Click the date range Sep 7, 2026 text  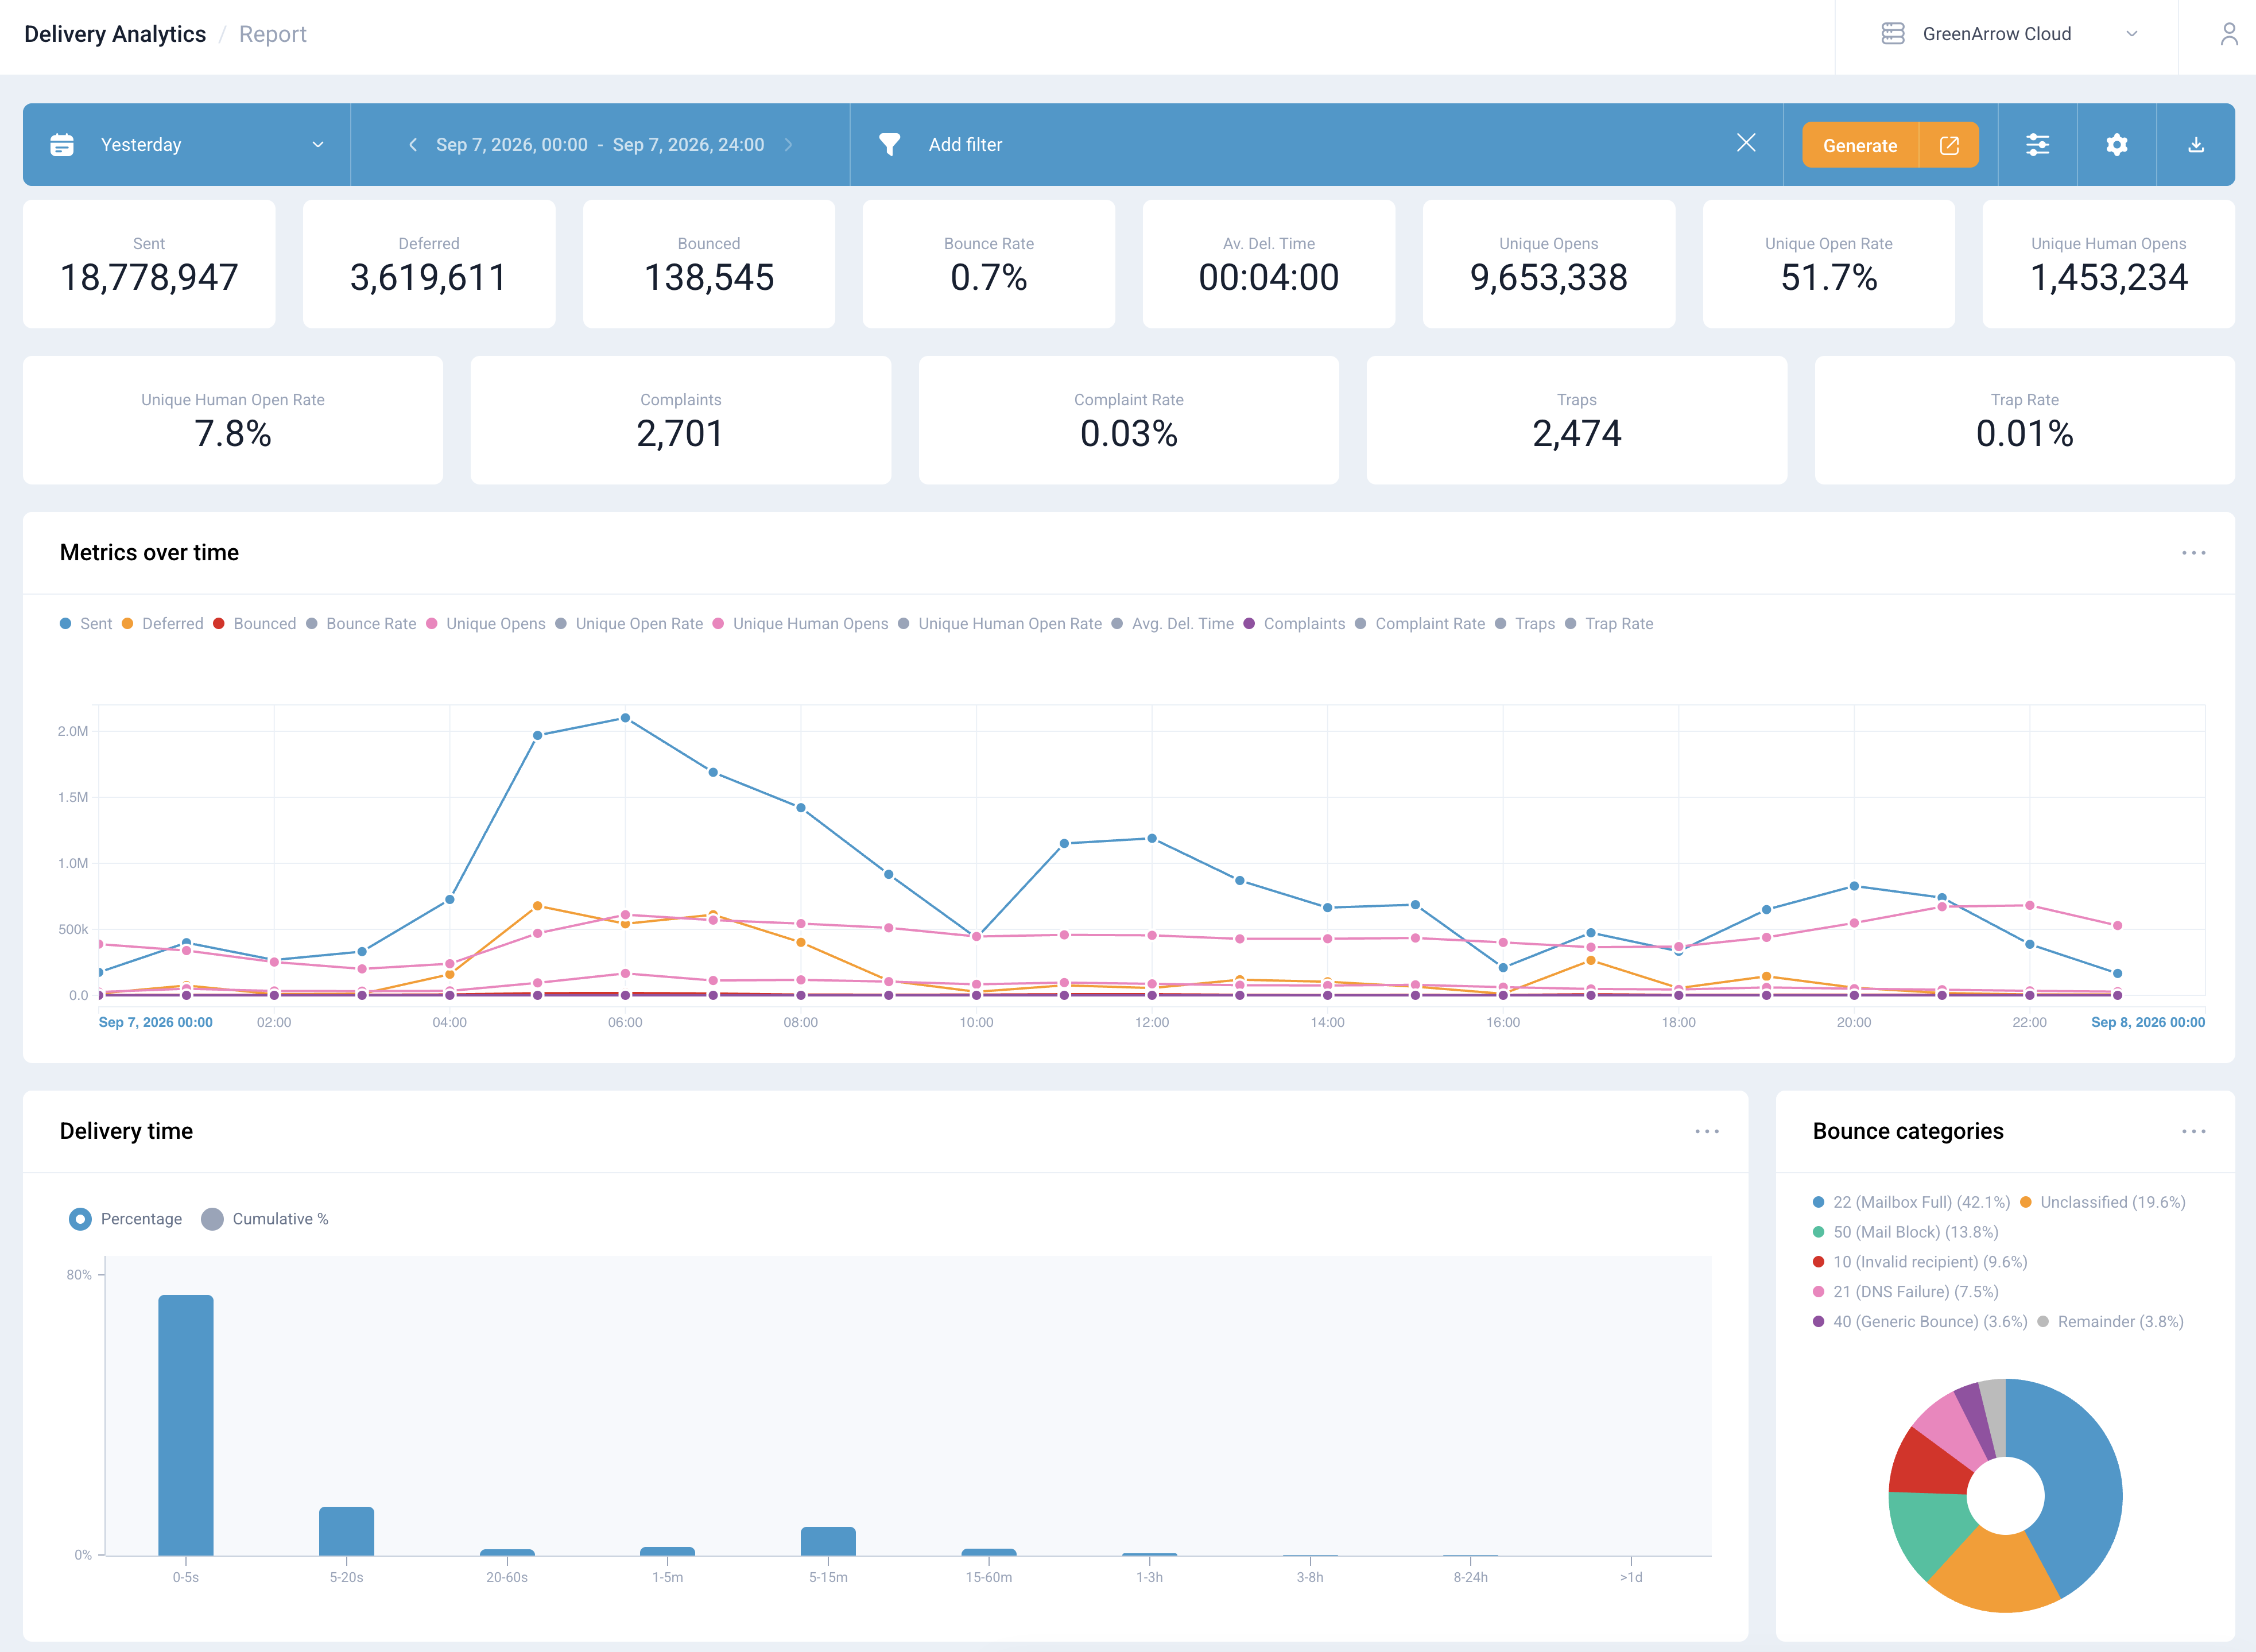(600, 145)
